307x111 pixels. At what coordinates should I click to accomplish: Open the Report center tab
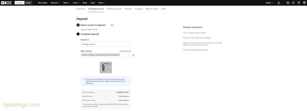pyautogui.click(x=152, y=9)
